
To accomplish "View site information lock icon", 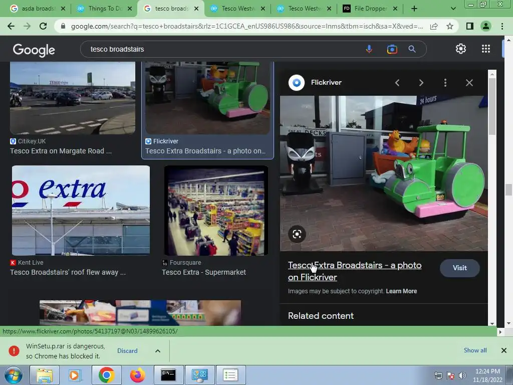I will pos(63,26).
